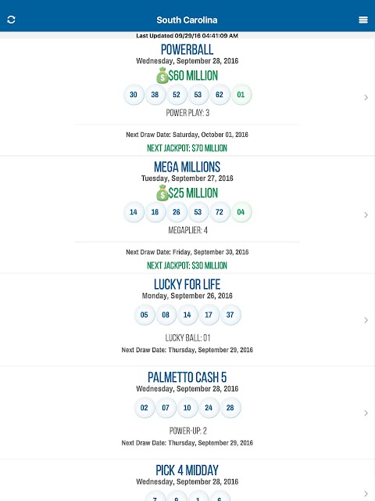Expand Powerball details chevron
Viewport: 375px width, 501px height.
pos(366,97)
